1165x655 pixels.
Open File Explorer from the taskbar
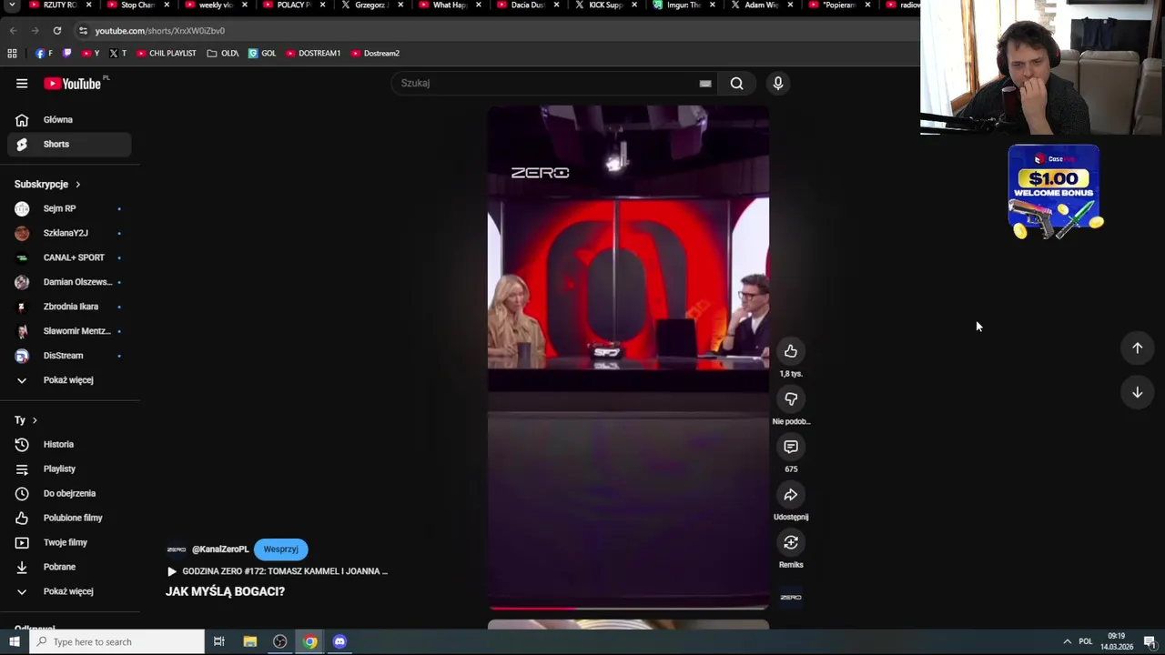point(249,641)
